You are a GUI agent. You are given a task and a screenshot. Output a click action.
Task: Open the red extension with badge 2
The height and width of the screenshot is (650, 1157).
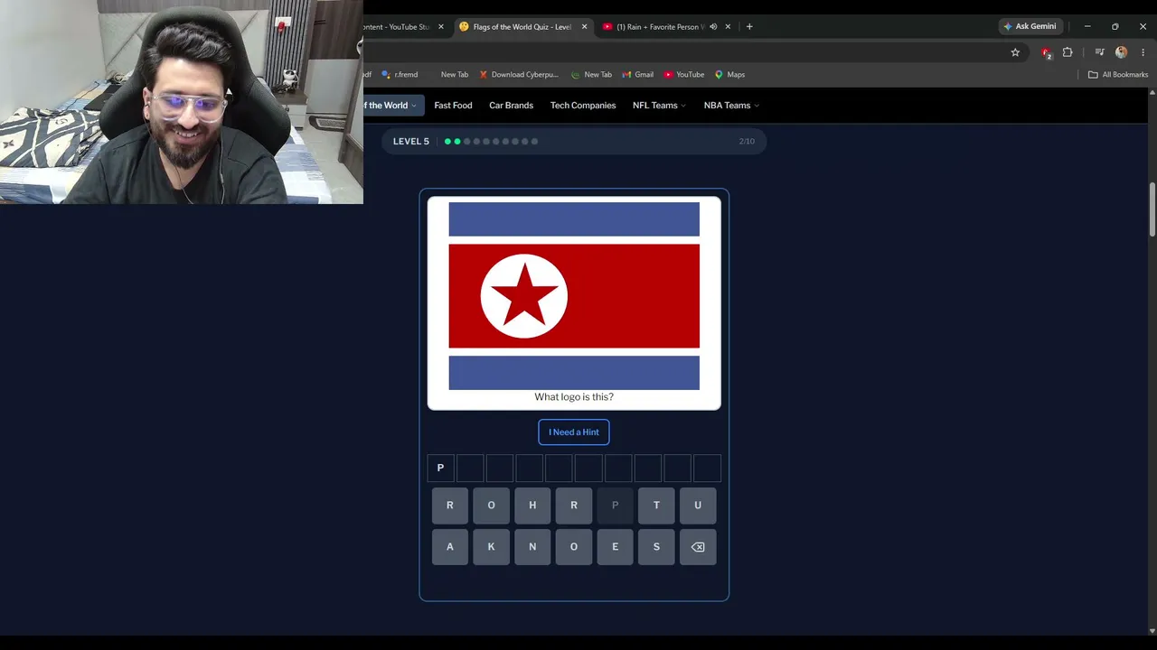pyautogui.click(x=1047, y=53)
